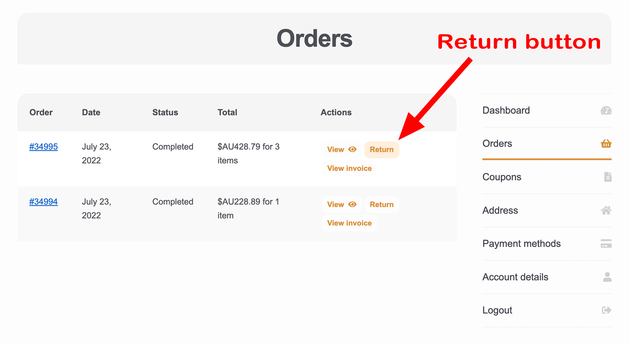Click the Dashboard speedometer icon

pyautogui.click(x=606, y=111)
